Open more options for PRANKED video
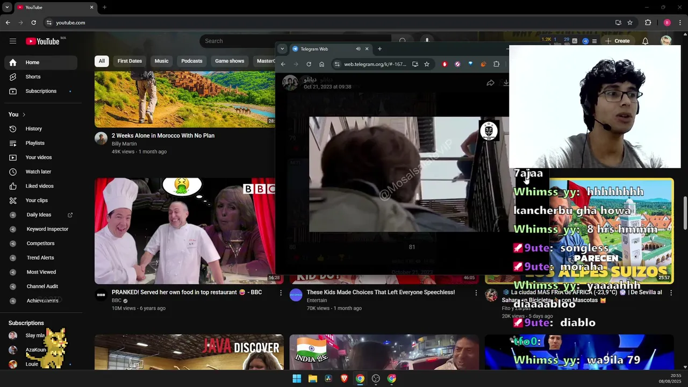The height and width of the screenshot is (387, 688). (x=281, y=293)
